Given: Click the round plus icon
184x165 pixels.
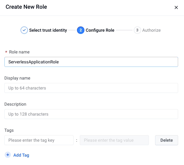Looking at the screenshot, I should [x=8, y=155].
